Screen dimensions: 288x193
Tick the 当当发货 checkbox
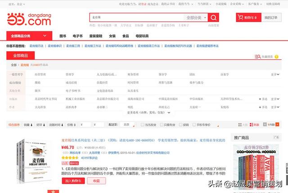click(142, 125)
